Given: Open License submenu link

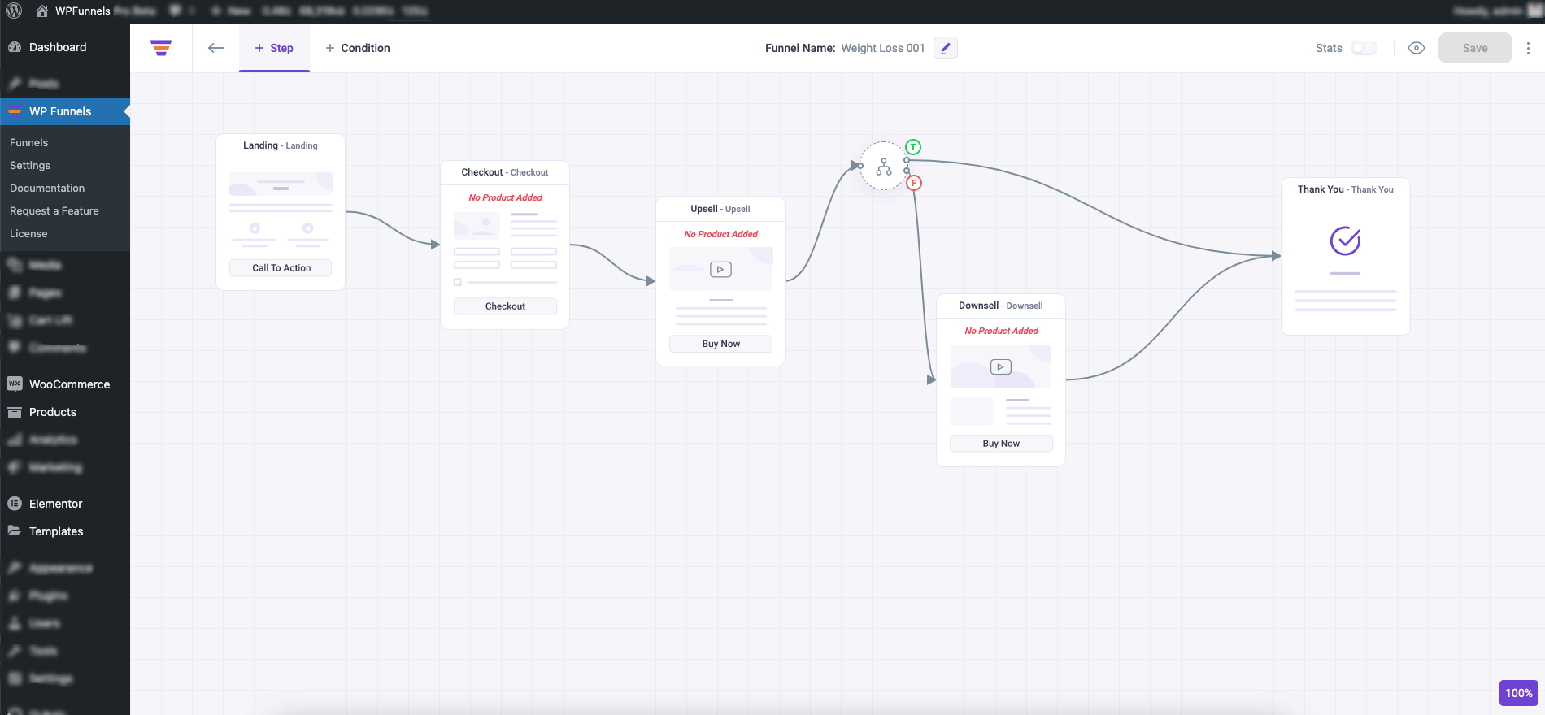Looking at the screenshot, I should (x=28, y=233).
